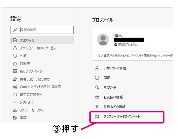Click the location pin icon
The width and height of the screenshot is (178, 139).
pyautogui.click(x=97, y=107)
